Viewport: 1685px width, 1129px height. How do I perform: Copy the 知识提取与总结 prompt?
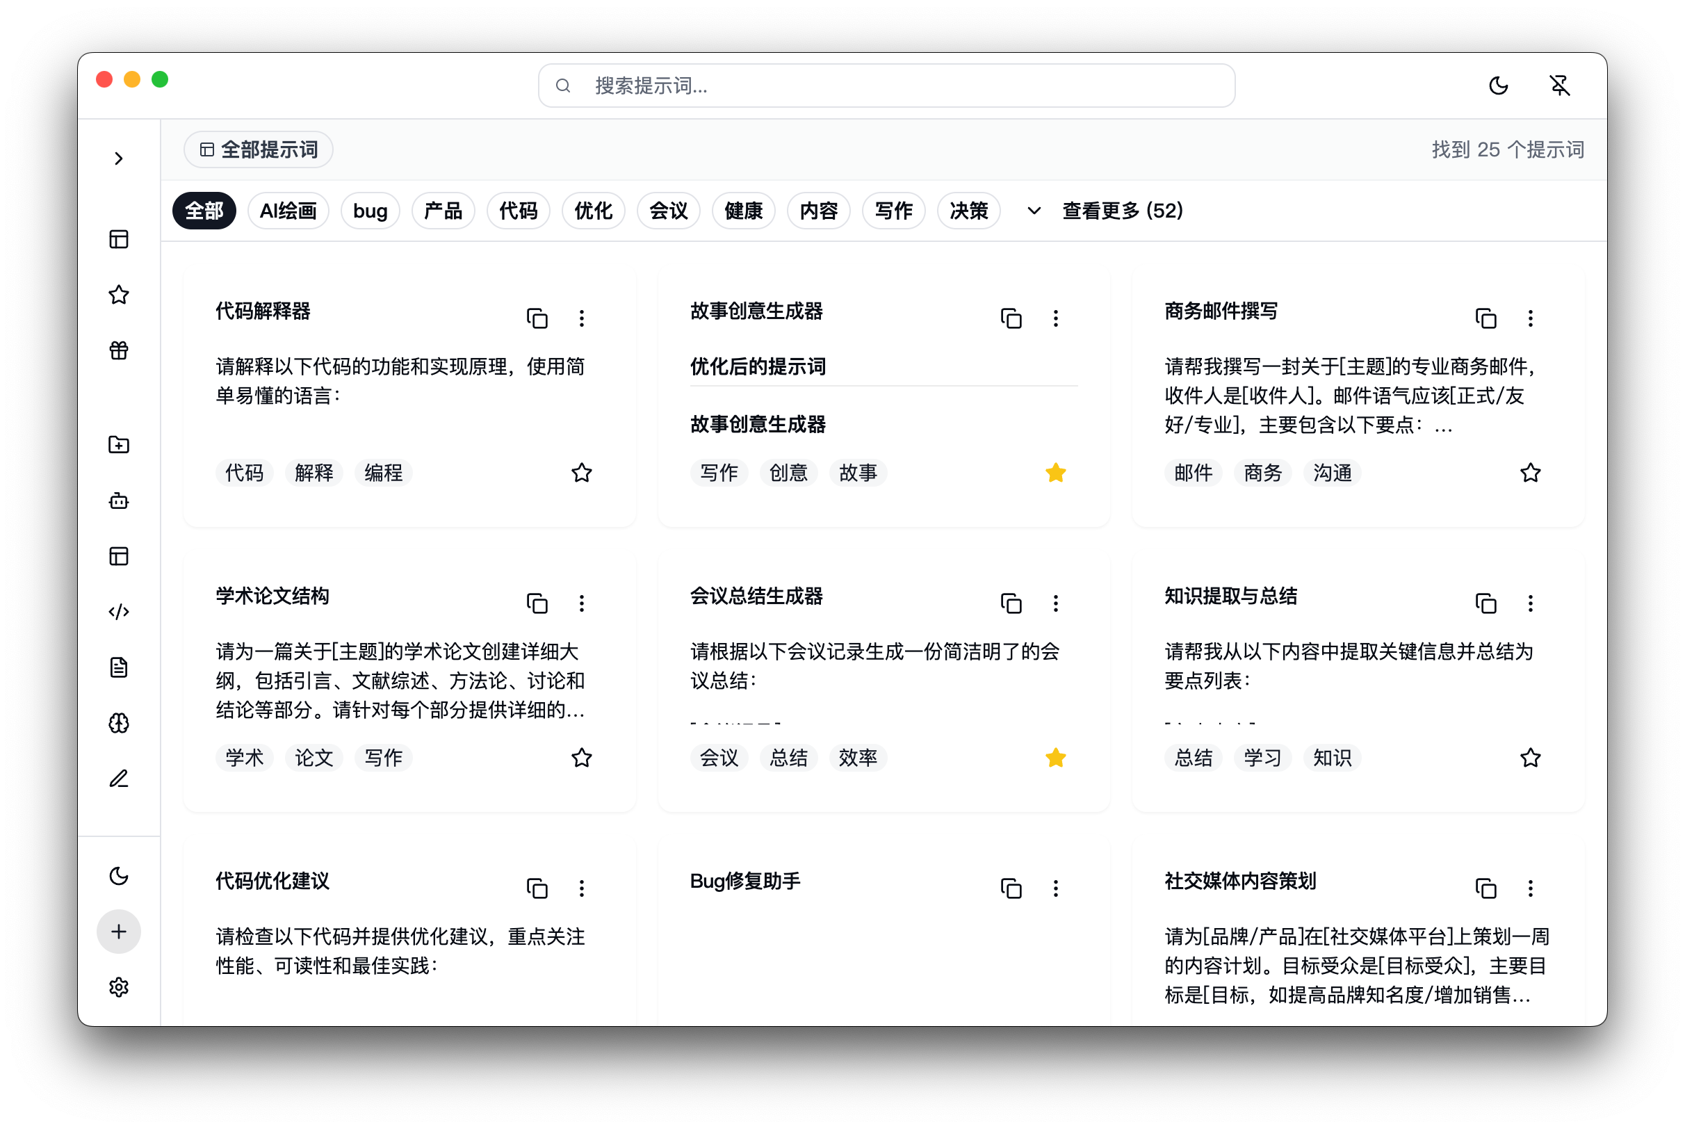pos(1486,603)
